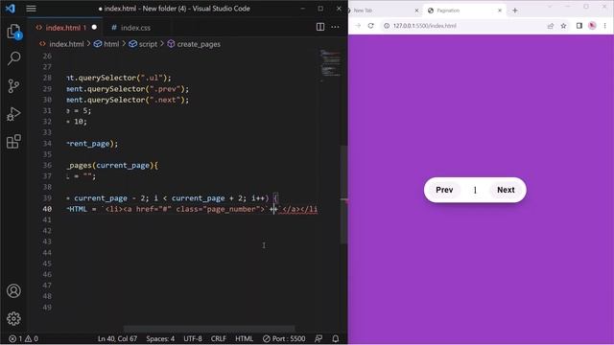Image resolution: width=614 pixels, height=345 pixels.
Task: Change language mode via HTML status entry
Action: (244, 338)
